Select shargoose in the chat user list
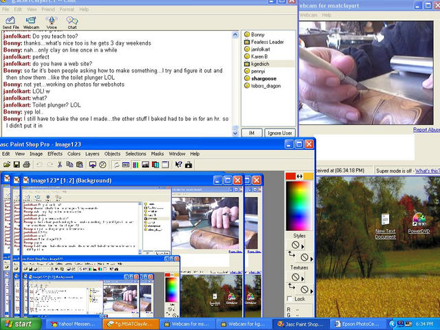The image size is (440, 330). click(263, 78)
